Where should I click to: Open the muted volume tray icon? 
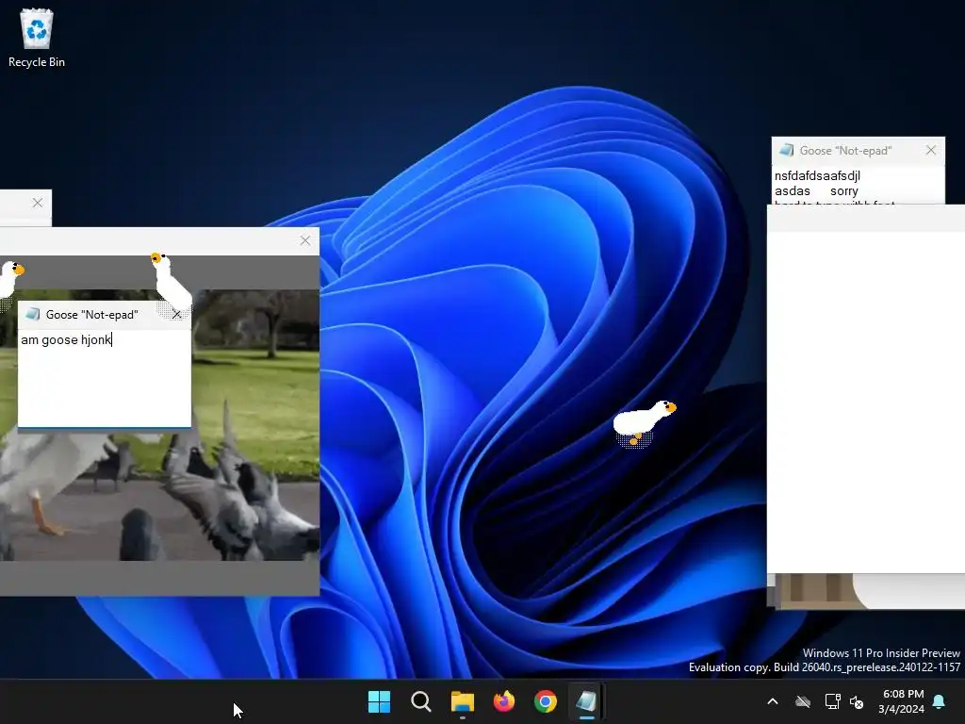pyautogui.click(x=856, y=701)
